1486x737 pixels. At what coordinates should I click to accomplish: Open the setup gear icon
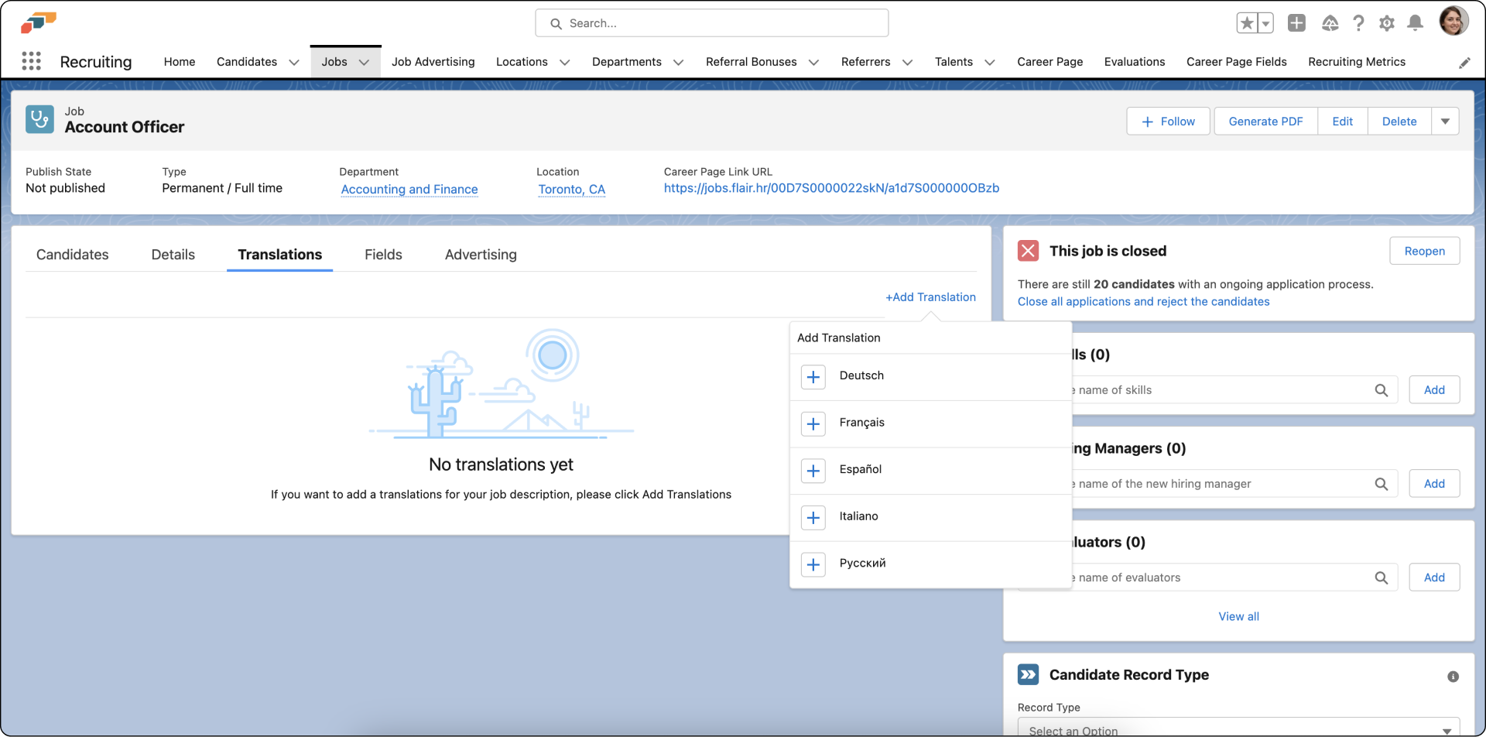[1386, 23]
